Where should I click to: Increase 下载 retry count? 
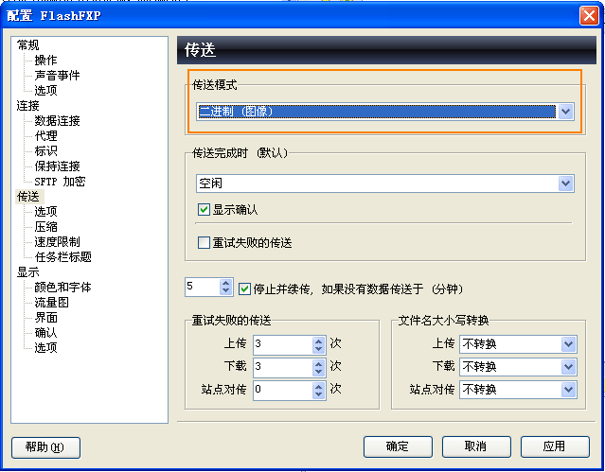318,363
